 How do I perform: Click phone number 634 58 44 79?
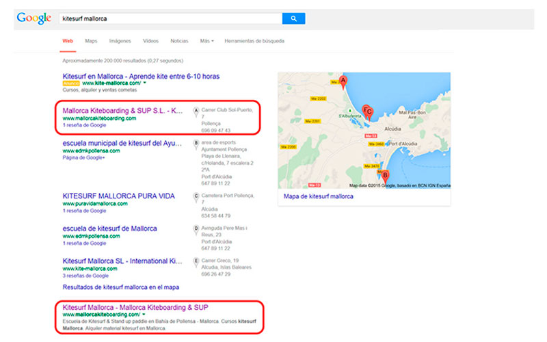click(215, 216)
